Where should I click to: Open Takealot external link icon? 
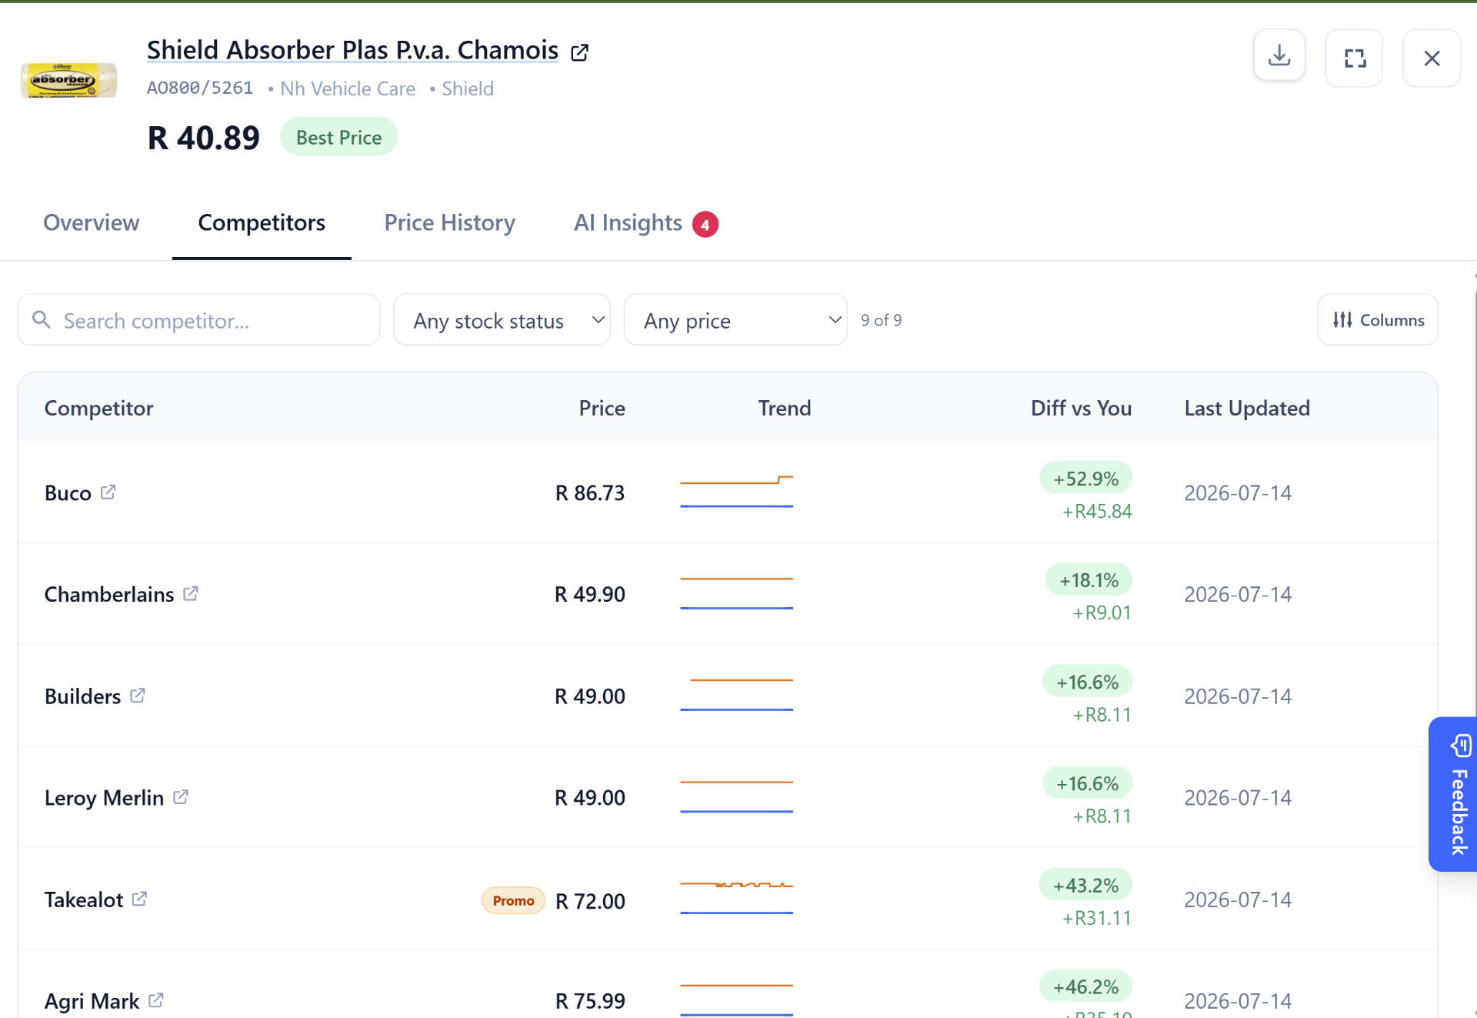pos(139,899)
